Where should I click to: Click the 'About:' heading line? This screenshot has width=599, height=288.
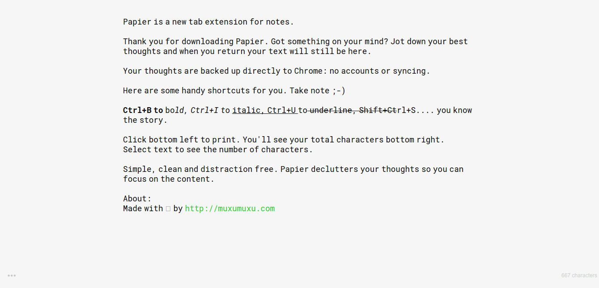point(137,199)
